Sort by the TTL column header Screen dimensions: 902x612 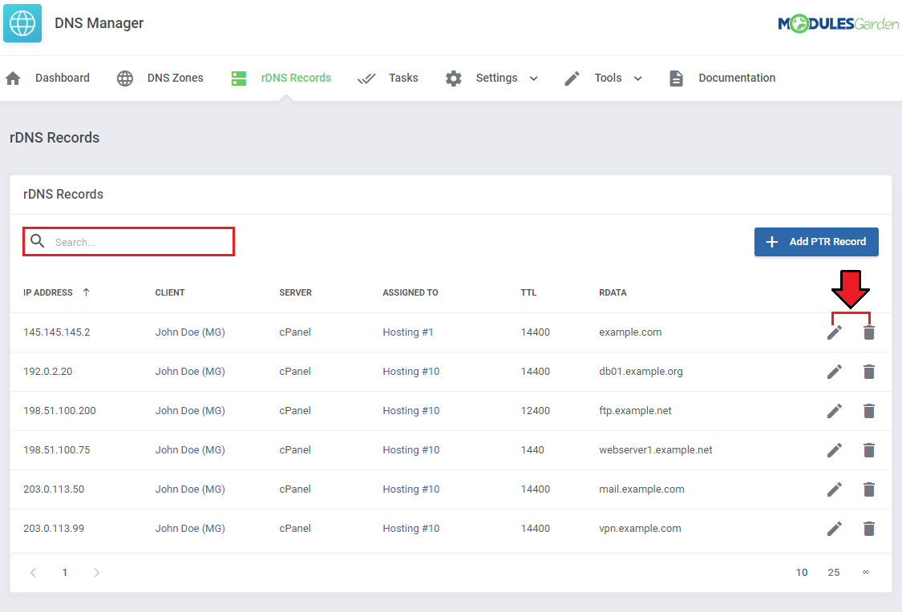click(528, 292)
